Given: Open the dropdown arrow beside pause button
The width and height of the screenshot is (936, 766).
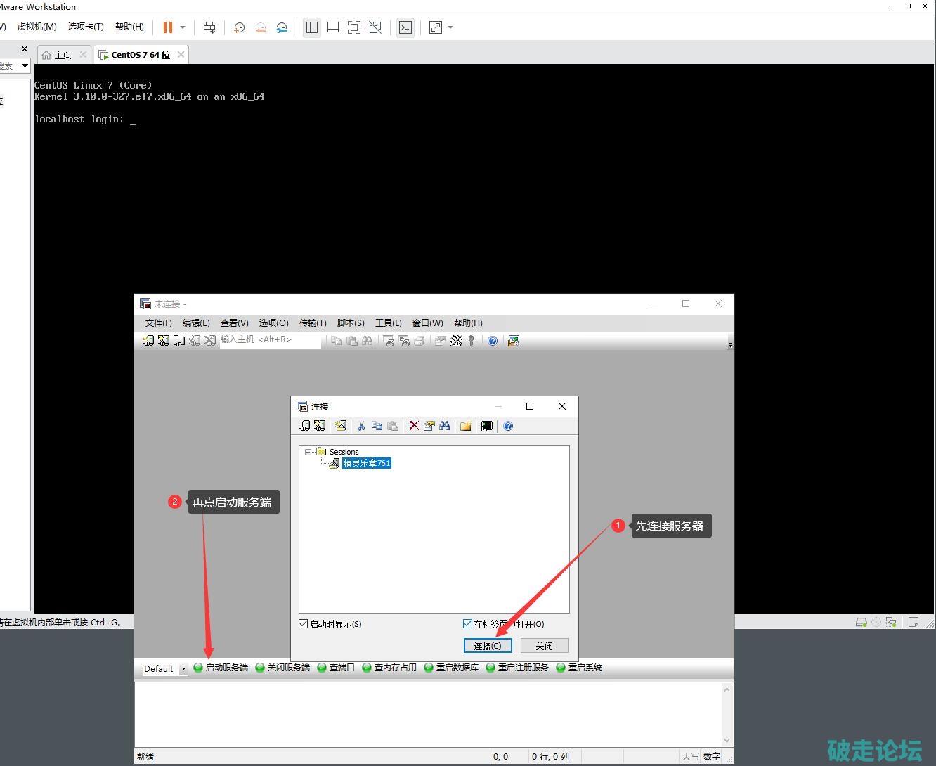Looking at the screenshot, I should click(183, 27).
